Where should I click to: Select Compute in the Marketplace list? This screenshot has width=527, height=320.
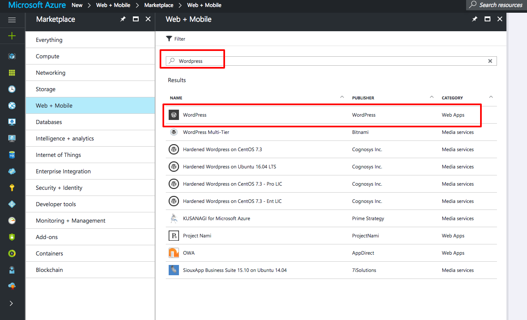coord(47,56)
